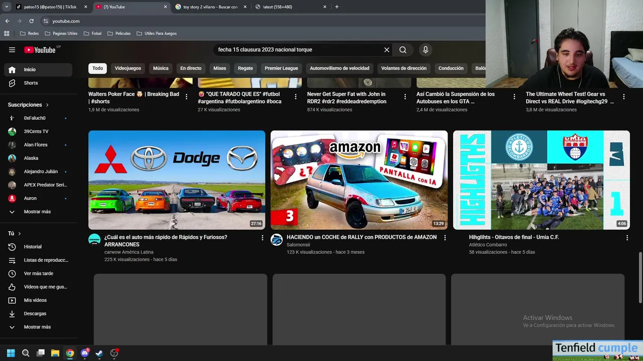Expand the Suscripciones section chevron

[47, 105]
